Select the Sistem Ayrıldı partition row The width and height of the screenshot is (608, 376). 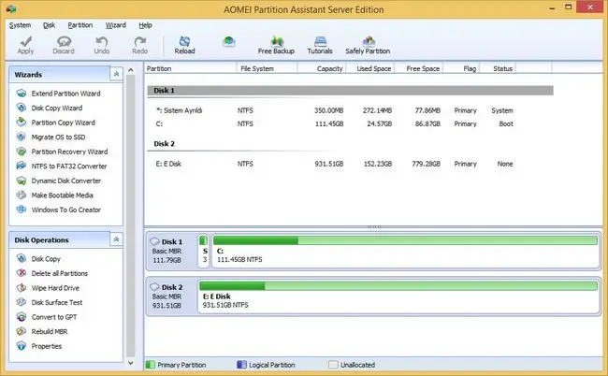pyautogui.click(x=350, y=110)
